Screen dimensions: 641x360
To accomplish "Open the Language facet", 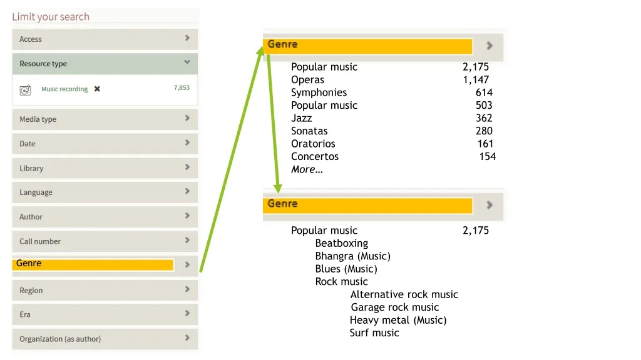I will click(x=105, y=192).
